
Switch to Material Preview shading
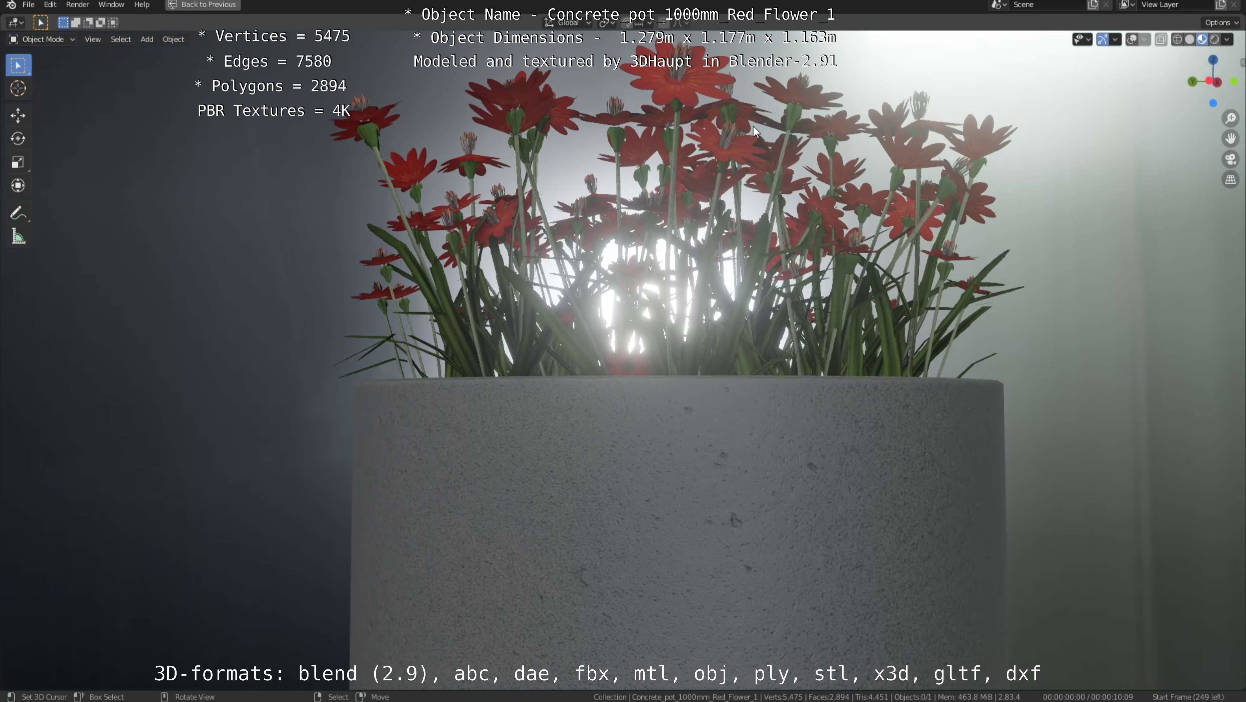(x=1202, y=40)
